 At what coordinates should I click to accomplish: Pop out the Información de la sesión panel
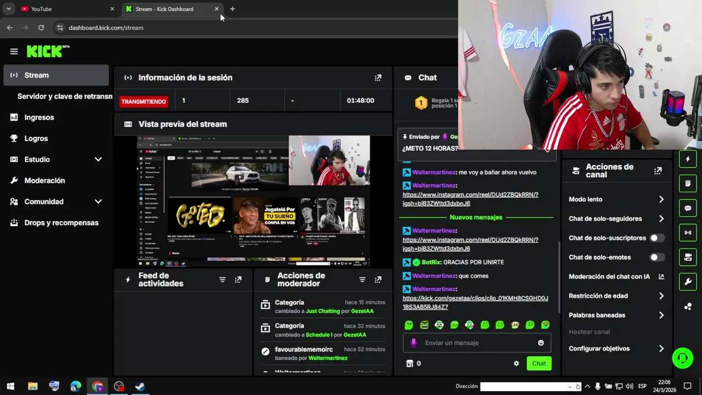click(378, 78)
